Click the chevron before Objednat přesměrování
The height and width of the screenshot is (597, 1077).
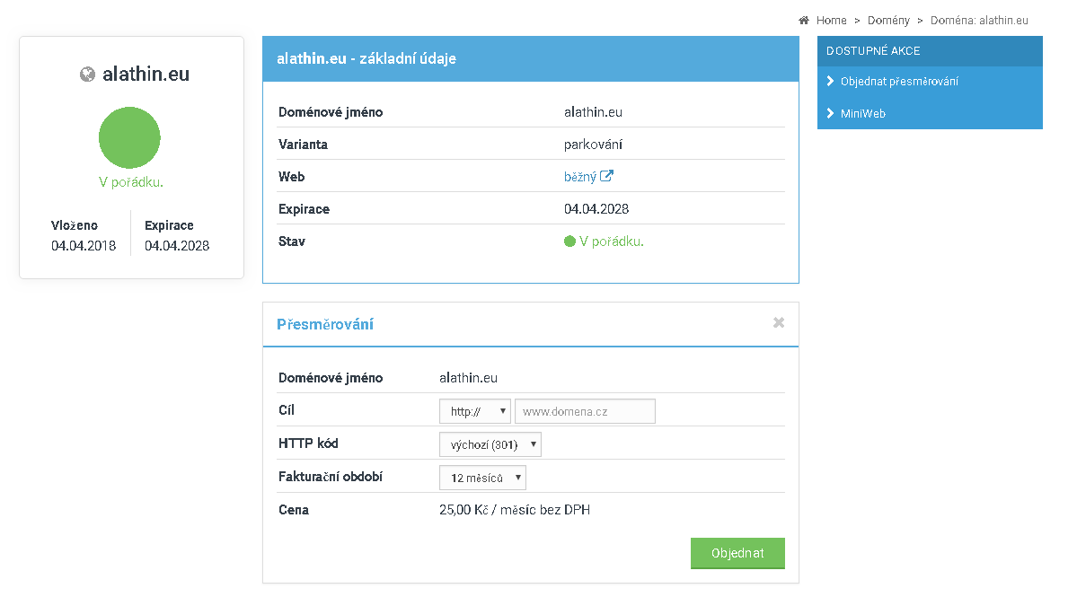tap(830, 81)
